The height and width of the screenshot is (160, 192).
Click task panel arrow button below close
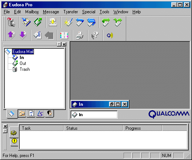click(x=5, y=131)
